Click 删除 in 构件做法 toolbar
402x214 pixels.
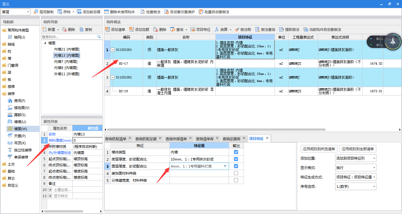[x=160, y=29]
